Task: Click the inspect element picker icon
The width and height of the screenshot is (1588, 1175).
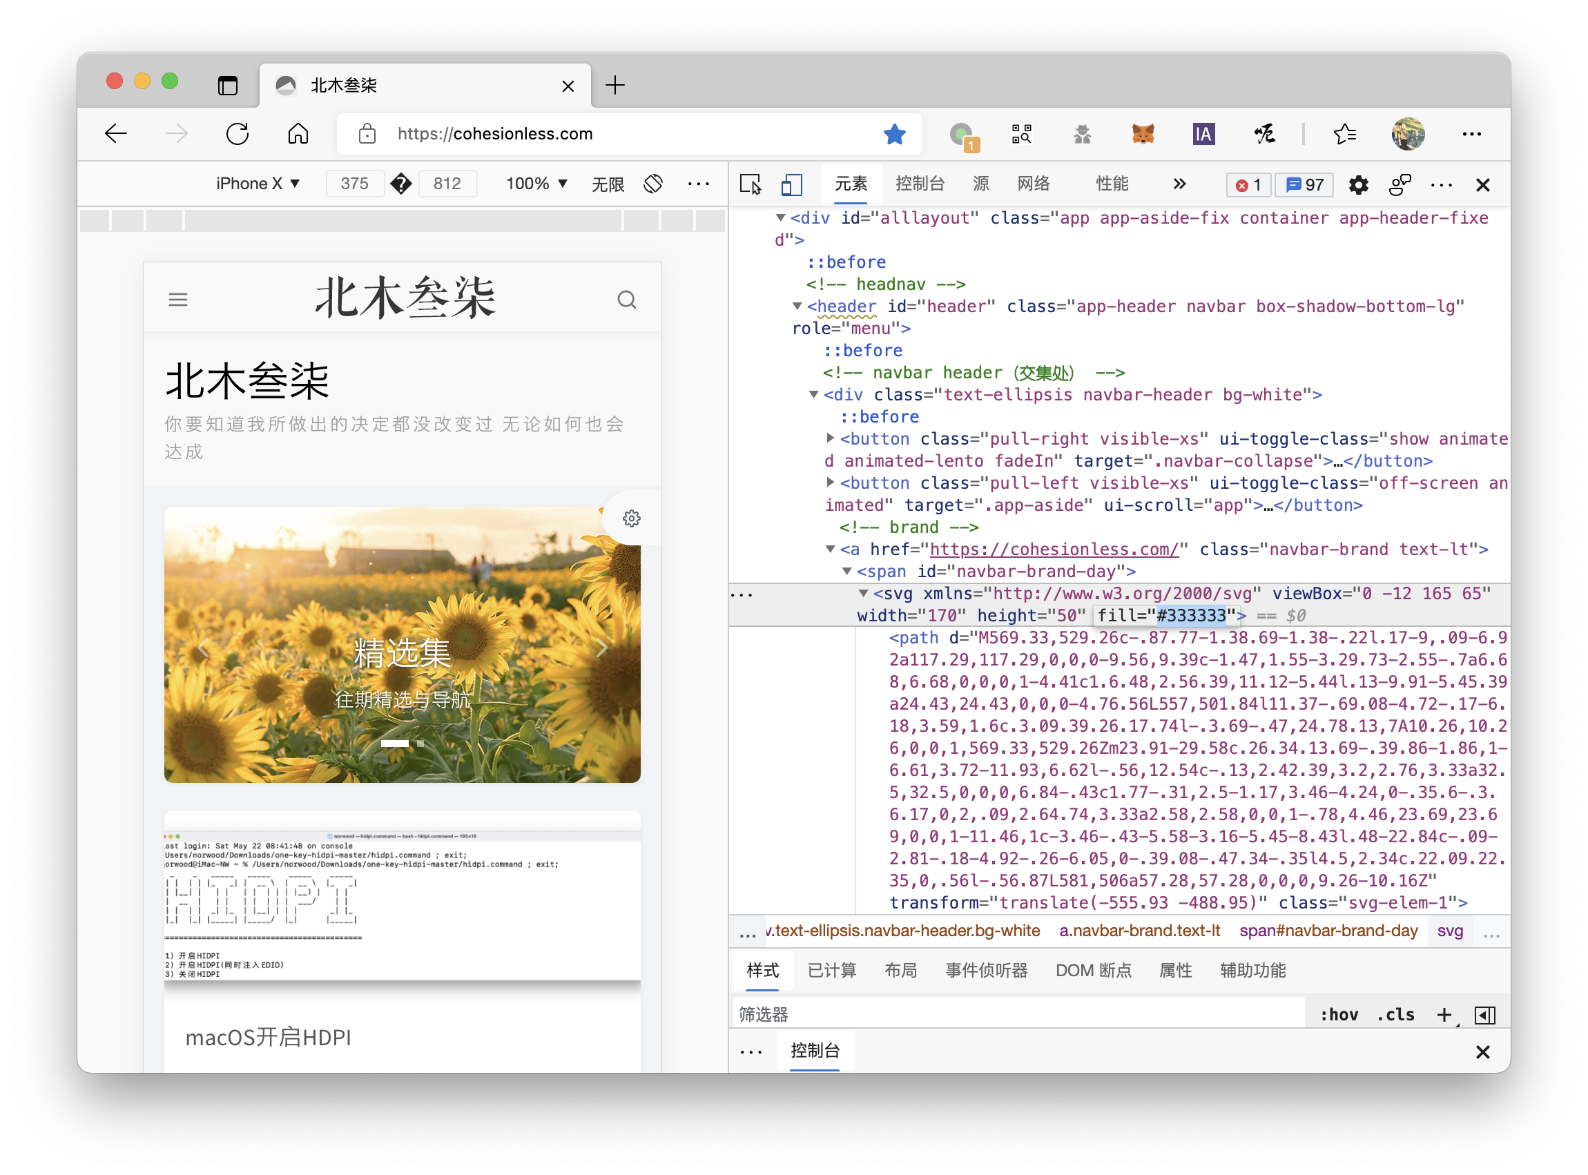Action: click(750, 184)
